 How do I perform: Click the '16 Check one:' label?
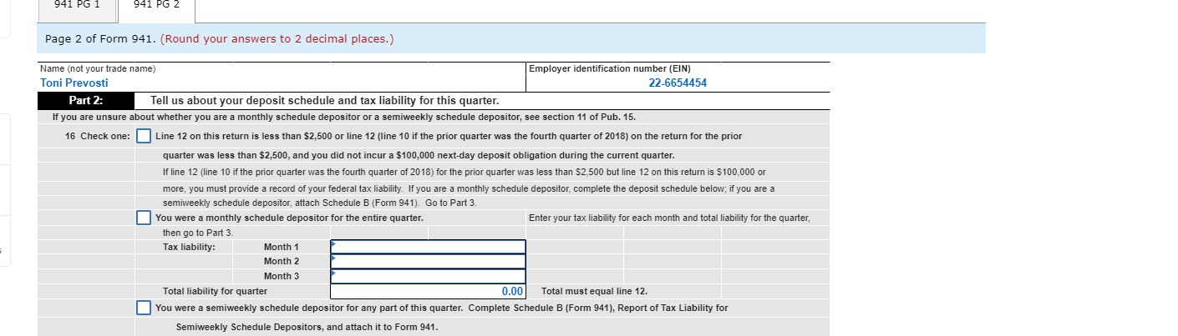point(98,136)
